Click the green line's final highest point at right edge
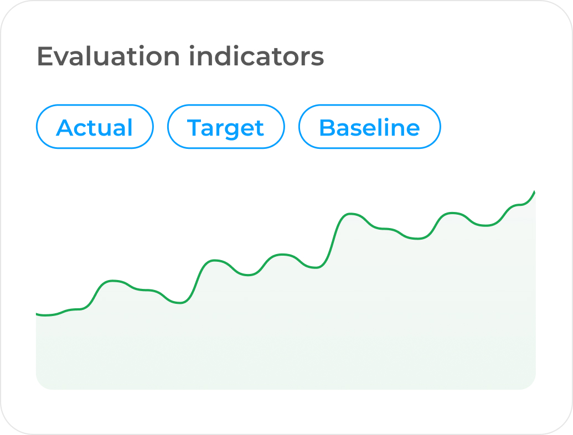The width and height of the screenshot is (573, 435). click(534, 191)
